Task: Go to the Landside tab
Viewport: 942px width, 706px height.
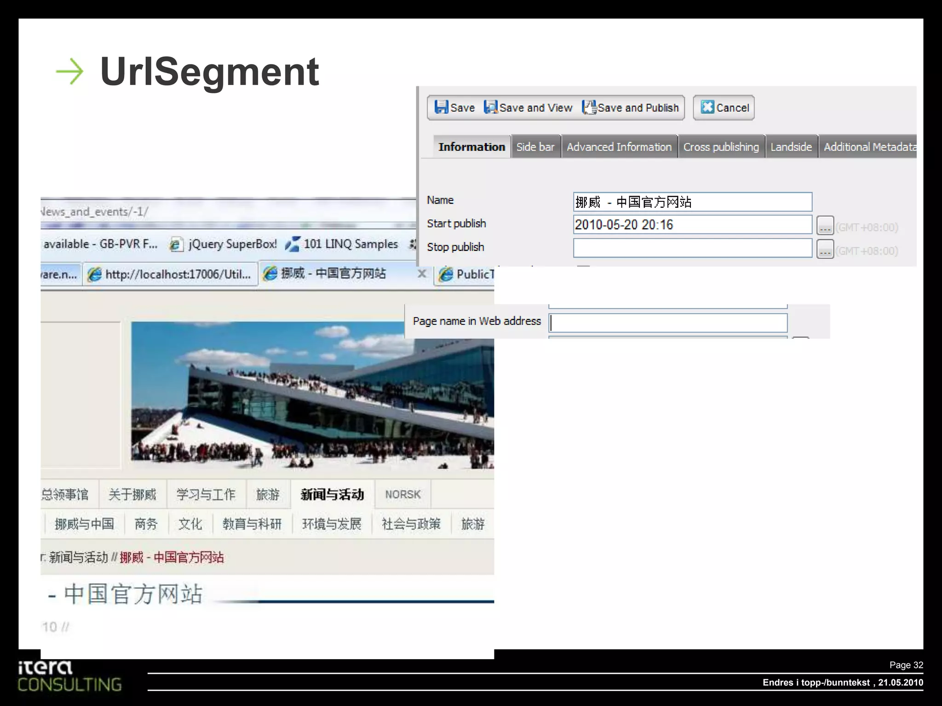Action: click(x=791, y=147)
